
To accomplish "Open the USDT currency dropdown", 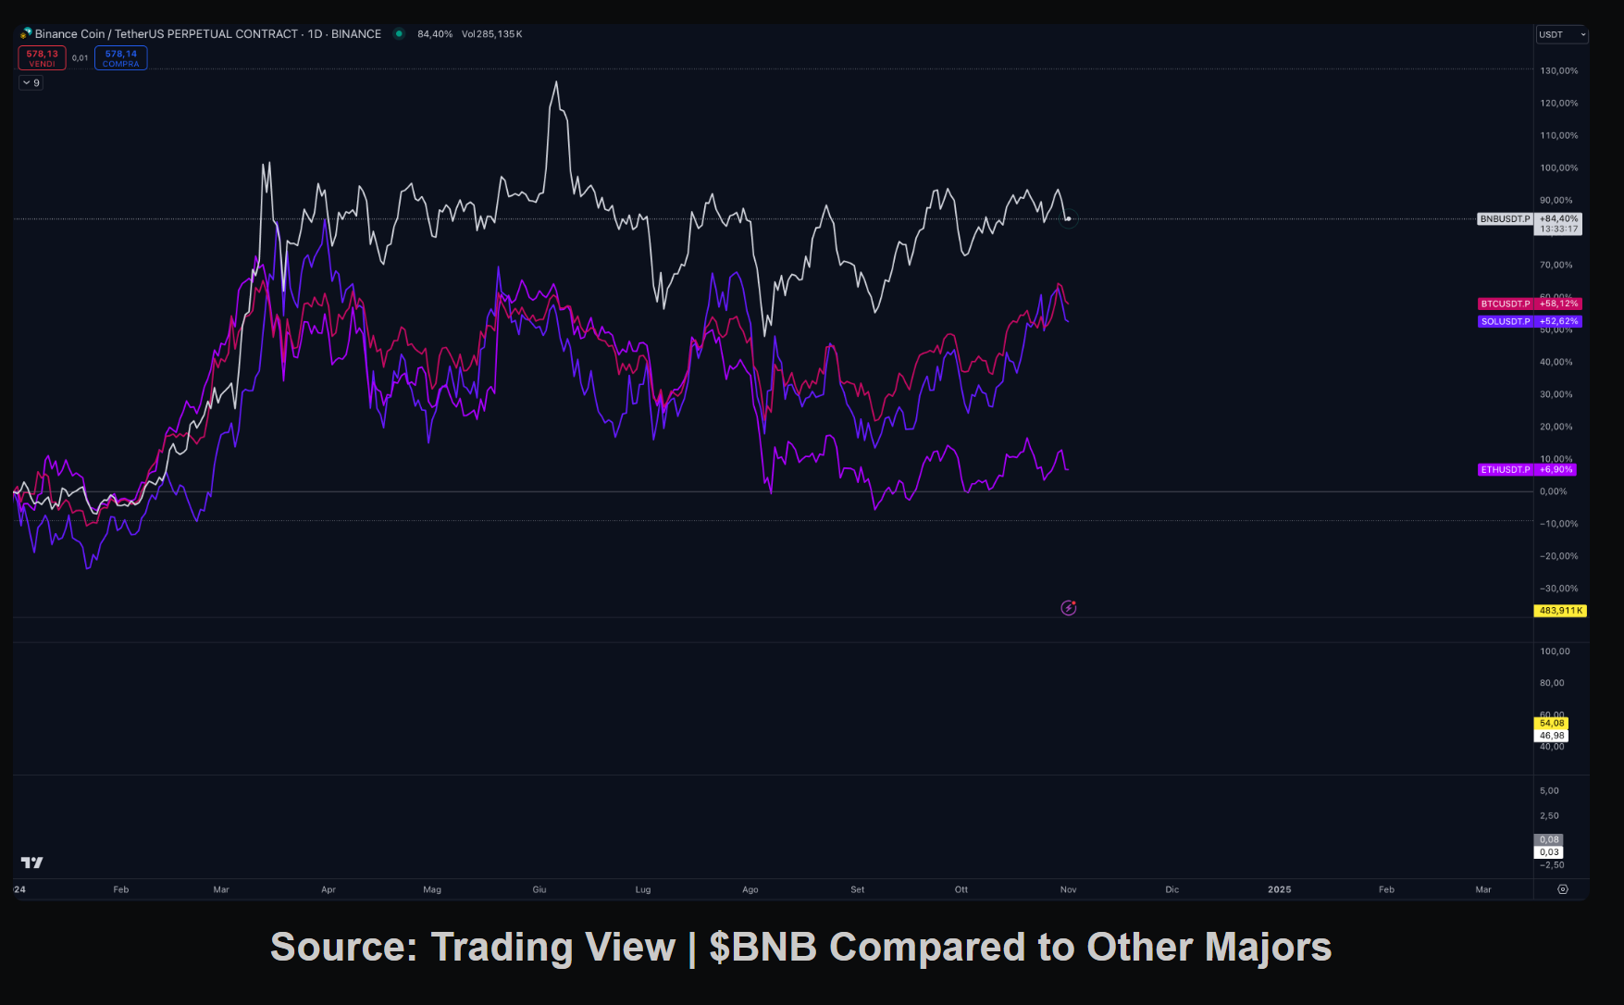I will tap(1562, 34).
